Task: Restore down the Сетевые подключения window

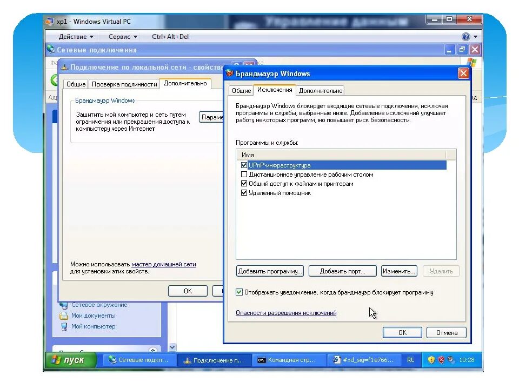Action: click(x=462, y=50)
